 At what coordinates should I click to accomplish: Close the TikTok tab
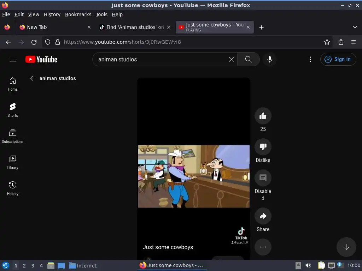click(x=169, y=27)
